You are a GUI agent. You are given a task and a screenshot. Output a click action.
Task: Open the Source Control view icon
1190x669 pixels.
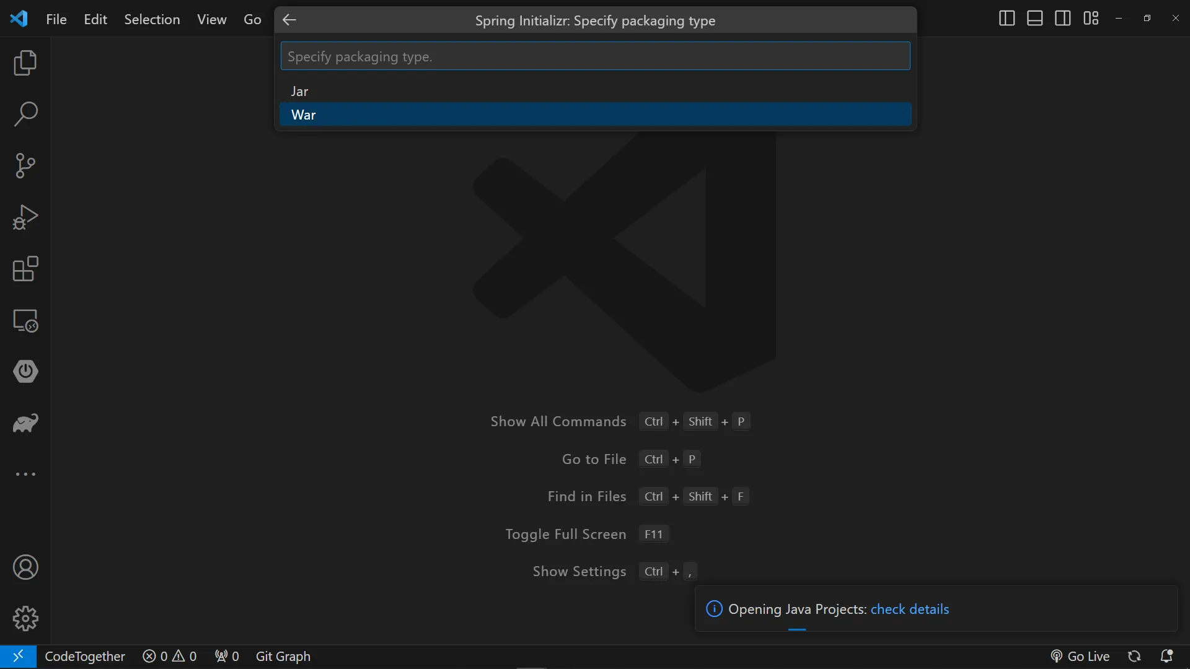click(x=25, y=166)
